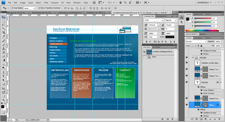The image size is (225, 122).
Task: Open the Analysis menu
Action: point(55,2)
